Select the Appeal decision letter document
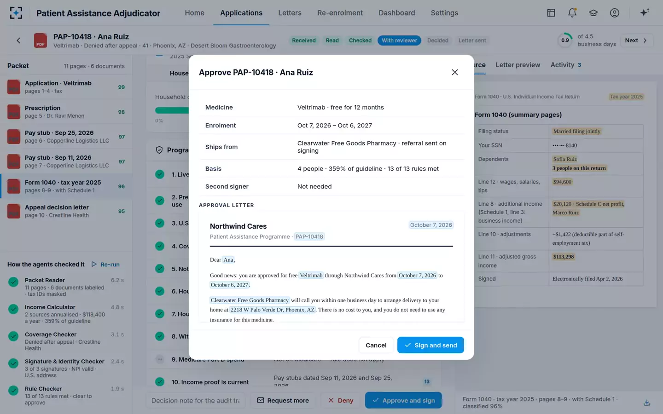The width and height of the screenshot is (663, 414). 66,211
